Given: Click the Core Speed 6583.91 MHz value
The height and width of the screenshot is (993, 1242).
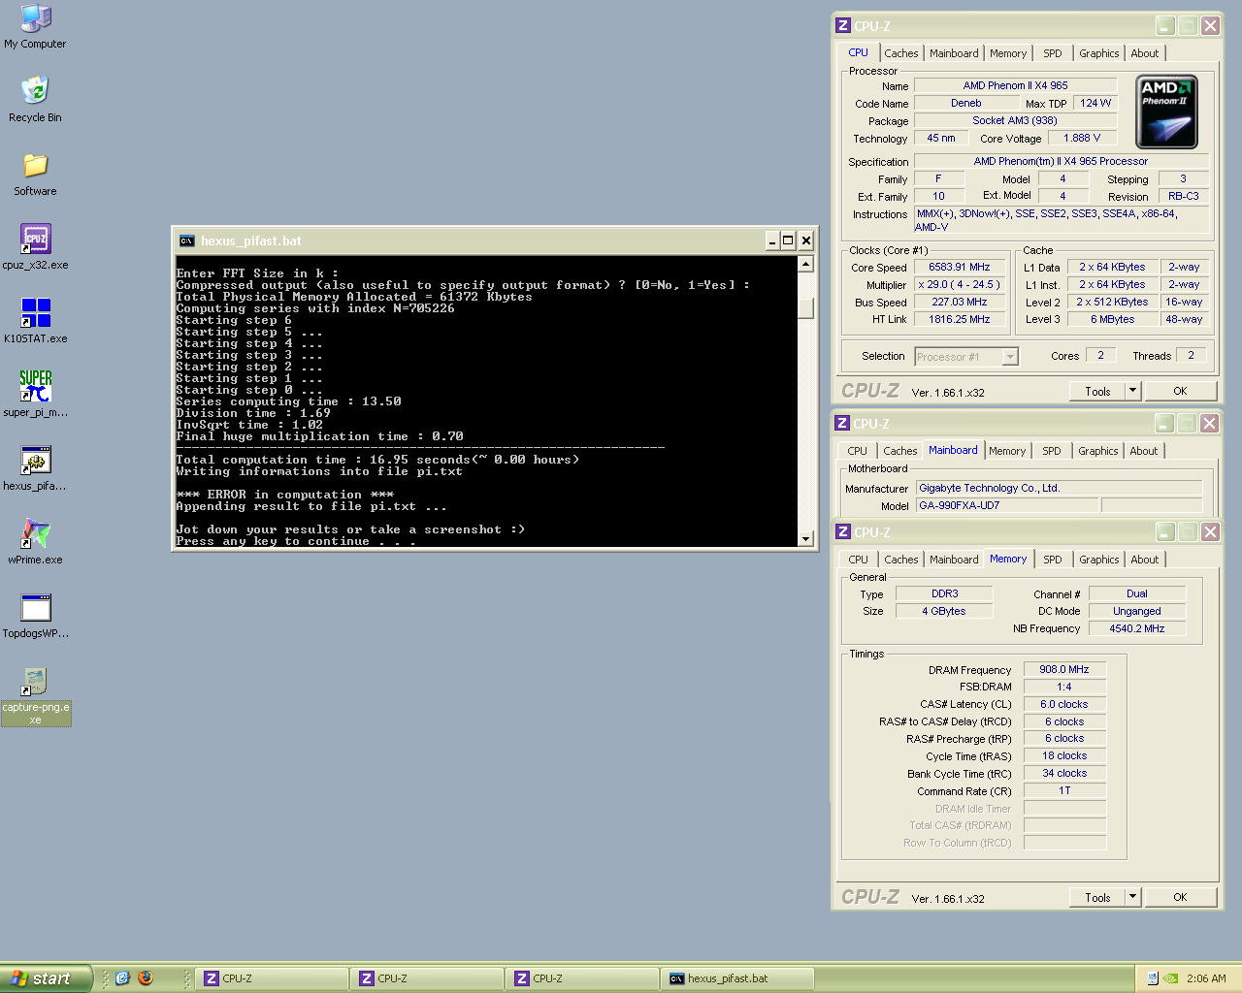Looking at the screenshot, I should (x=959, y=268).
